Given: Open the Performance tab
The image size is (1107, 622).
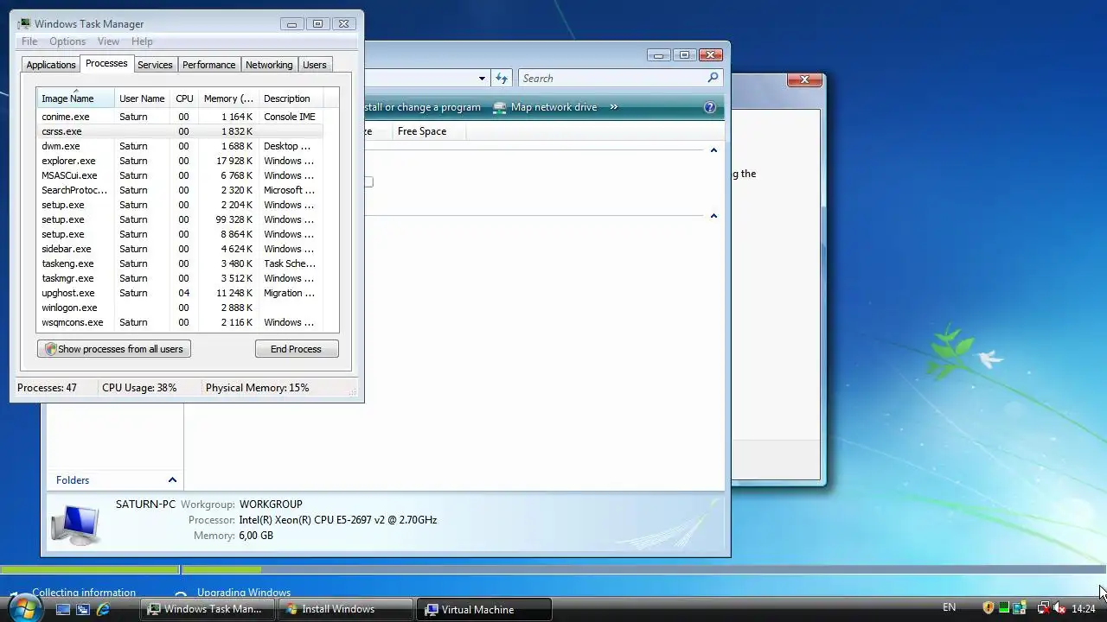Looking at the screenshot, I should point(208,65).
